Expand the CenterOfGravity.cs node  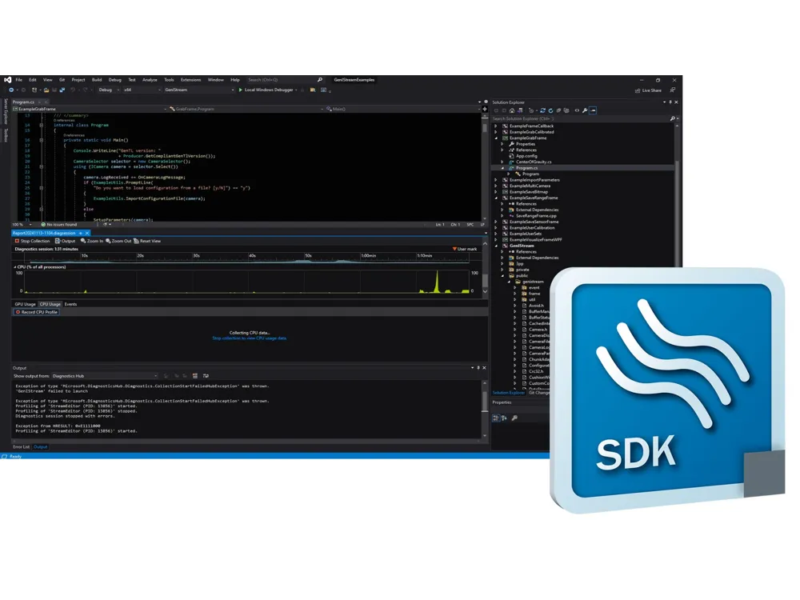click(502, 162)
